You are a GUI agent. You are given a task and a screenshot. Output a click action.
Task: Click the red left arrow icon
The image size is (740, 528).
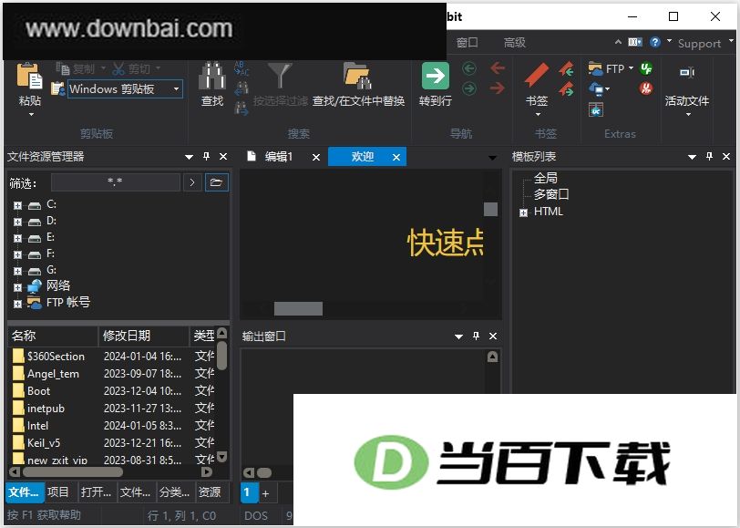click(498, 68)
